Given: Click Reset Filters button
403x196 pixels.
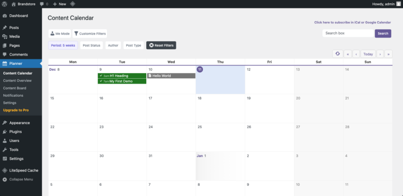Looking at the screenshot, I should point(161,45).
